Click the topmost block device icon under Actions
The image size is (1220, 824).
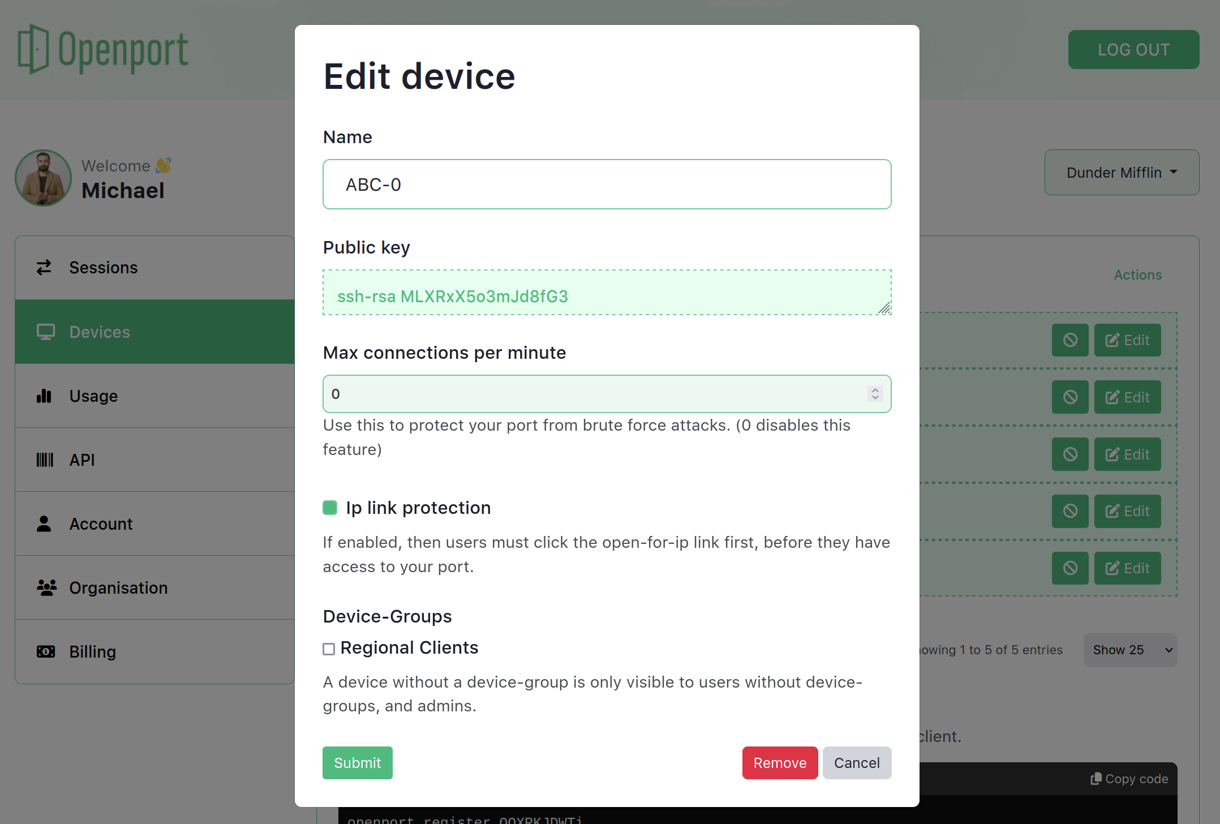pyautogui.click(x=1069, y=340)
